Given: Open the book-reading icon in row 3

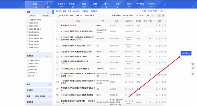Looking at the screenshot, I should (x=159, y=39).
